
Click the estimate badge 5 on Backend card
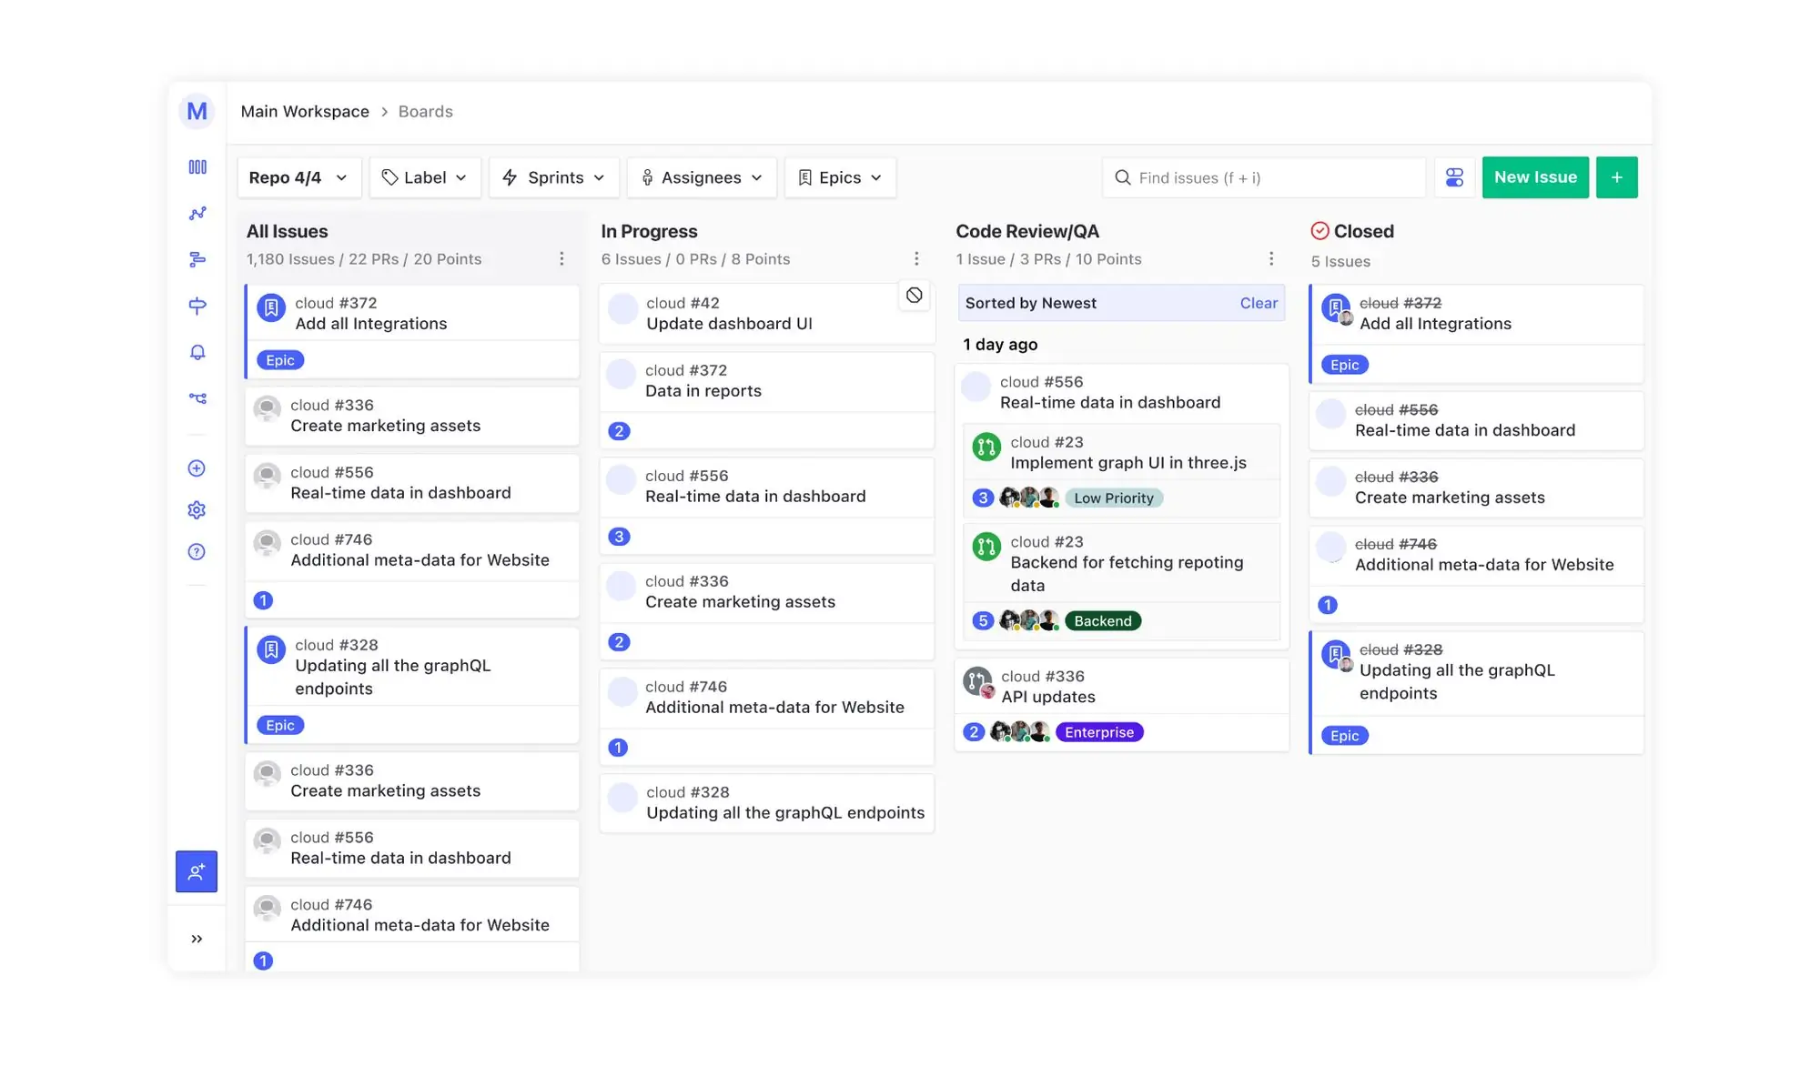[983, 621]
